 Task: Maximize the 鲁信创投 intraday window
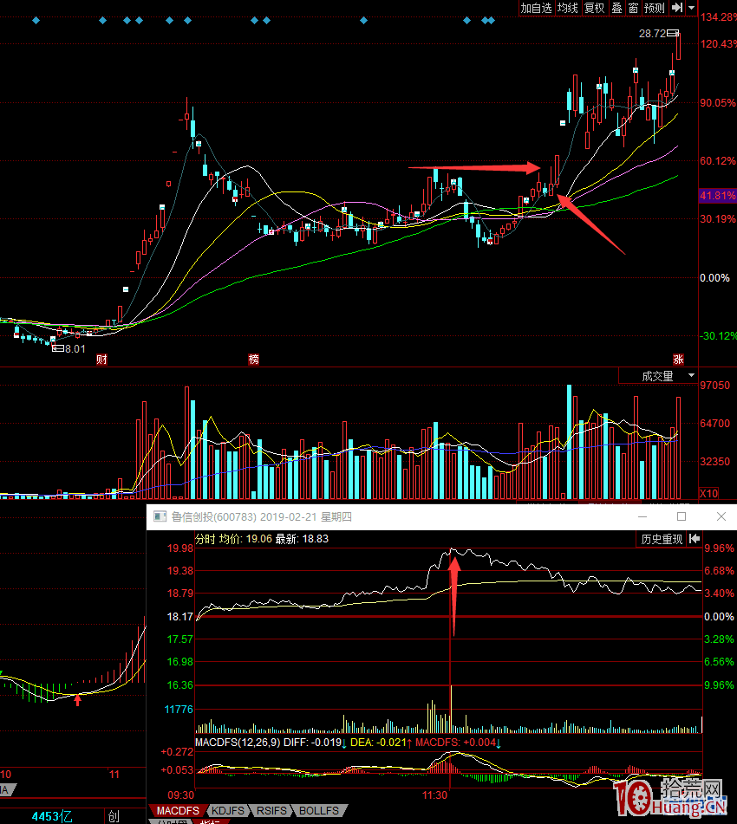tap(682, 516)
